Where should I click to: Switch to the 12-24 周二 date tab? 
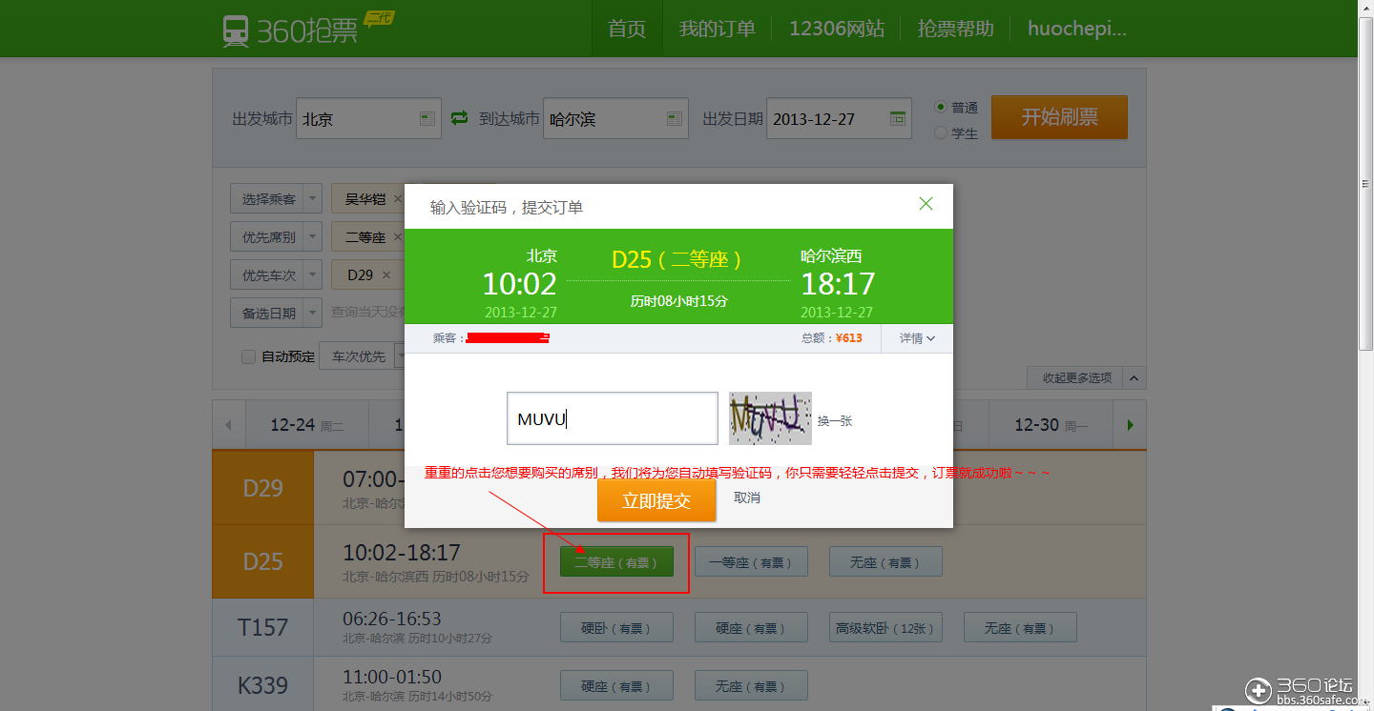tap(306, 425)
